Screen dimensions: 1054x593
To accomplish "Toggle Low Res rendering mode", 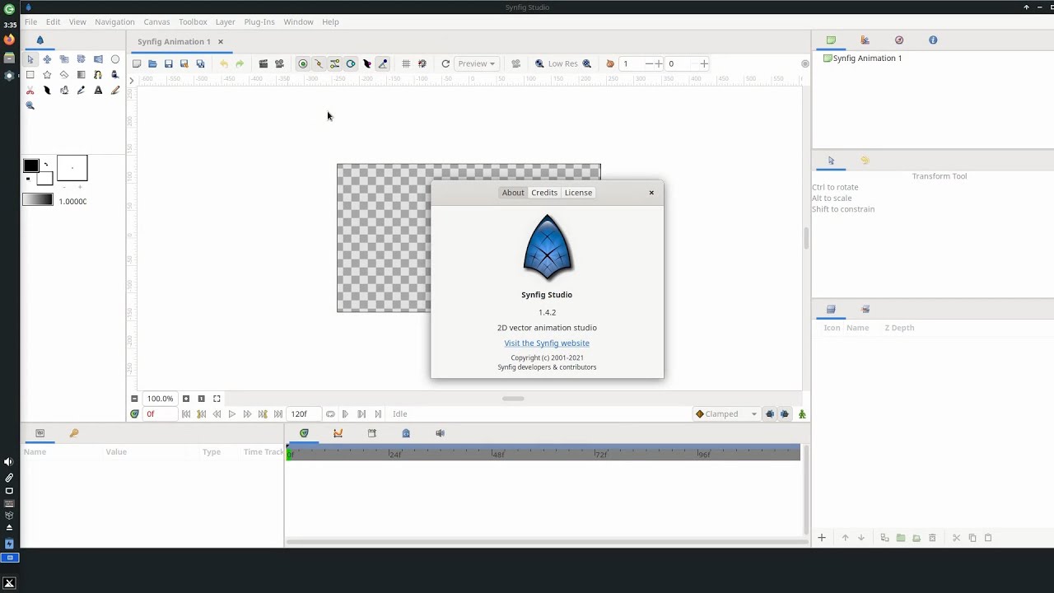I will (x=562, y=63).
